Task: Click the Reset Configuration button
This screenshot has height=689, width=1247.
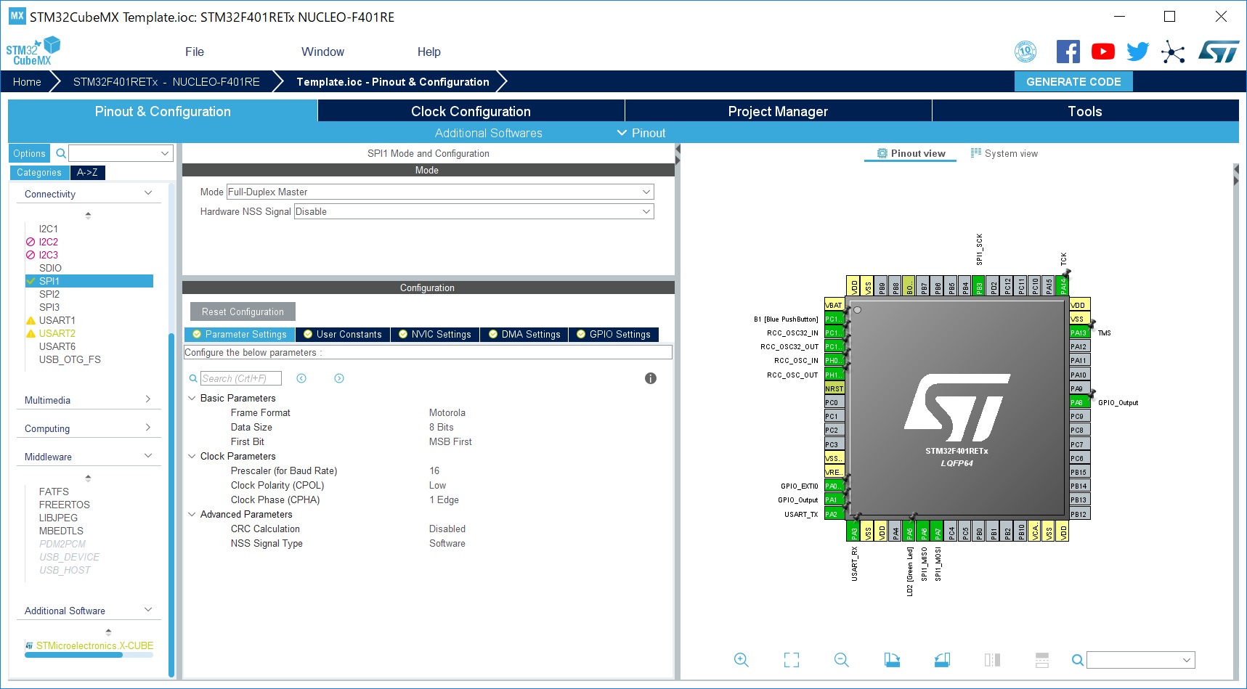Action: pos(243,311)
